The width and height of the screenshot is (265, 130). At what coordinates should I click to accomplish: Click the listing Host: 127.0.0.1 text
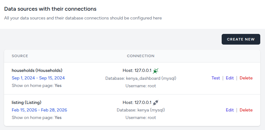pyautogui.click(x=137, y=102)
